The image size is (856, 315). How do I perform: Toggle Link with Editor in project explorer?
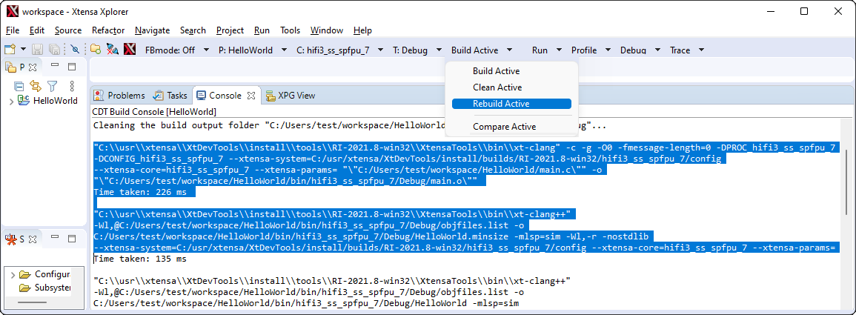[35, 86]
